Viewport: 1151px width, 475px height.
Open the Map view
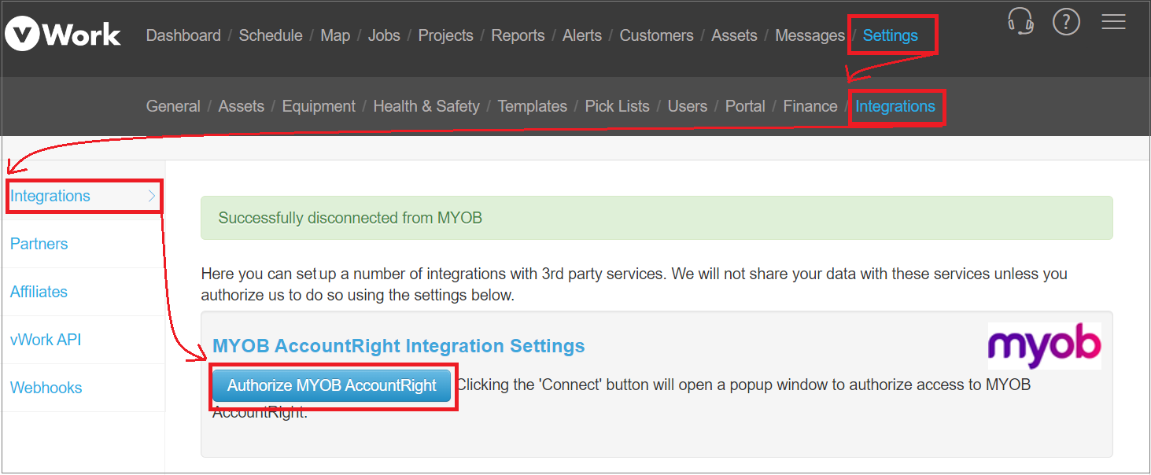[x=335, y=35]
